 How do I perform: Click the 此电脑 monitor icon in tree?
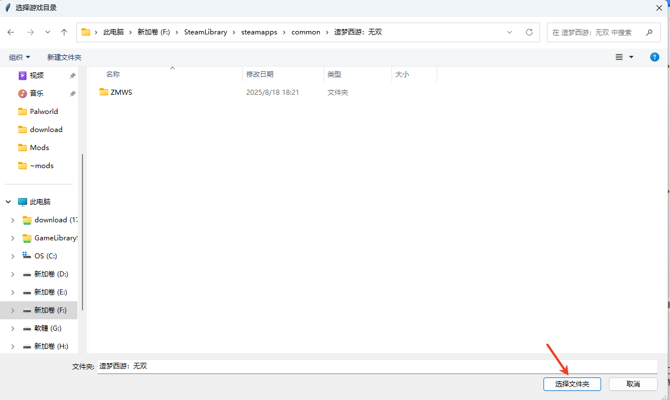(22, 201)
